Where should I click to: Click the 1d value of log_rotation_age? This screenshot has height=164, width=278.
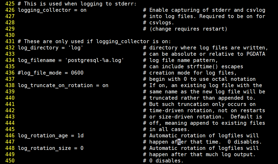pyautogui.click(x=80, y=136)
